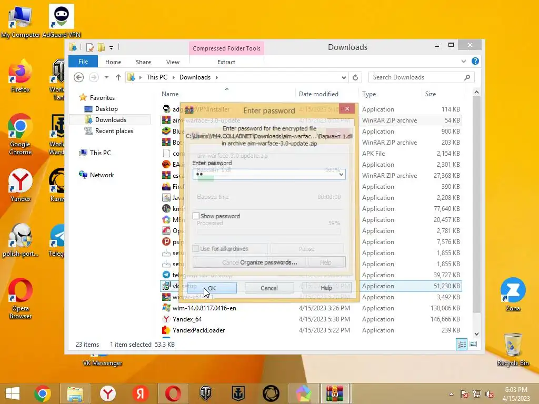Refresh the Downloads folder view
539x404 pixels.
coord(355,77)
